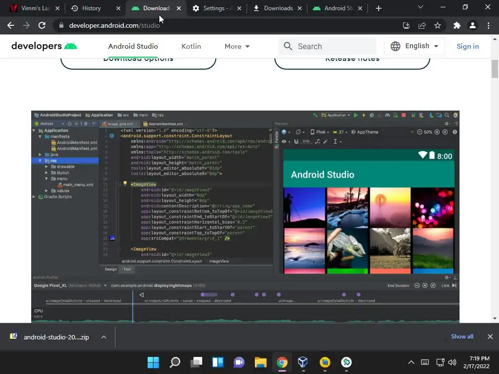Open the Kotlin nav link
The height and width of the screenshot is (374, 499).
pos(191,46)
